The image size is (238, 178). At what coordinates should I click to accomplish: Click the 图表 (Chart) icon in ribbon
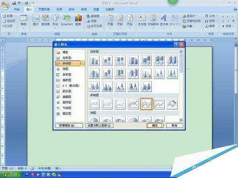pos(78,20)
